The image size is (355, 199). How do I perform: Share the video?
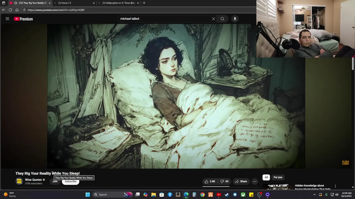pyautogui.click(x=241, y=181)
